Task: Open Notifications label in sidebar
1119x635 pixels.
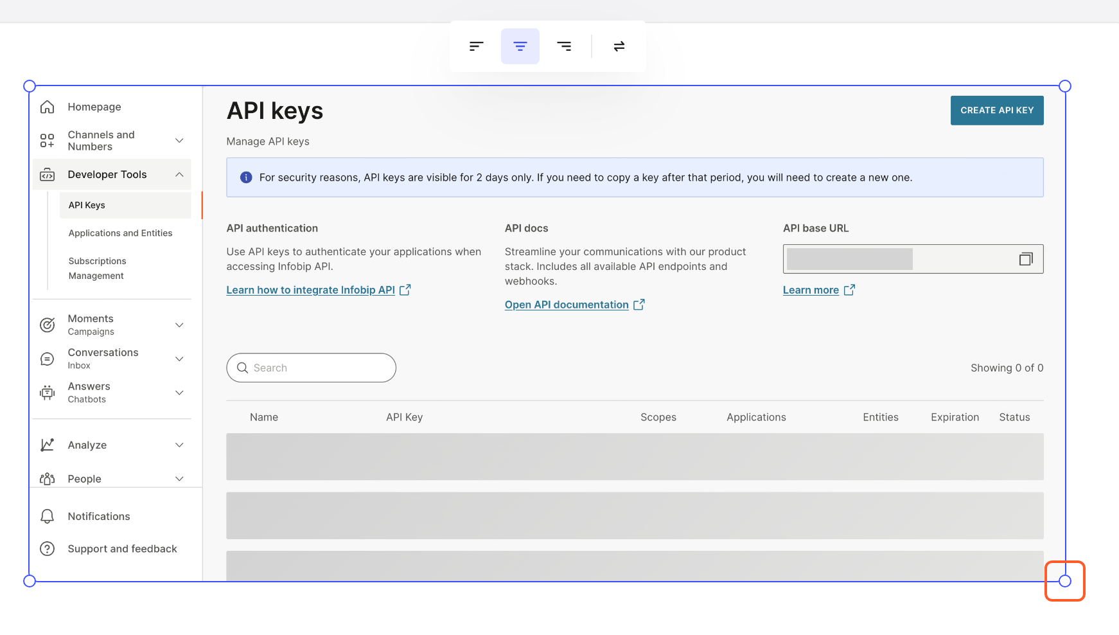Action: click(99, 516)
